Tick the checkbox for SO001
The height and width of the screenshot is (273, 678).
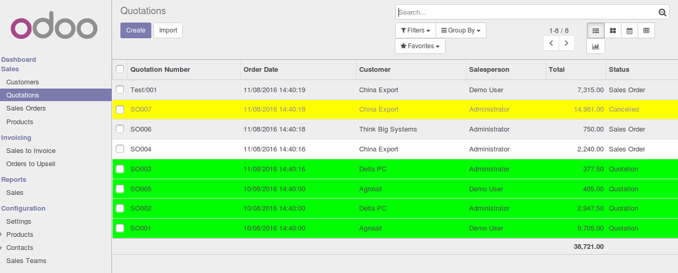120,228
